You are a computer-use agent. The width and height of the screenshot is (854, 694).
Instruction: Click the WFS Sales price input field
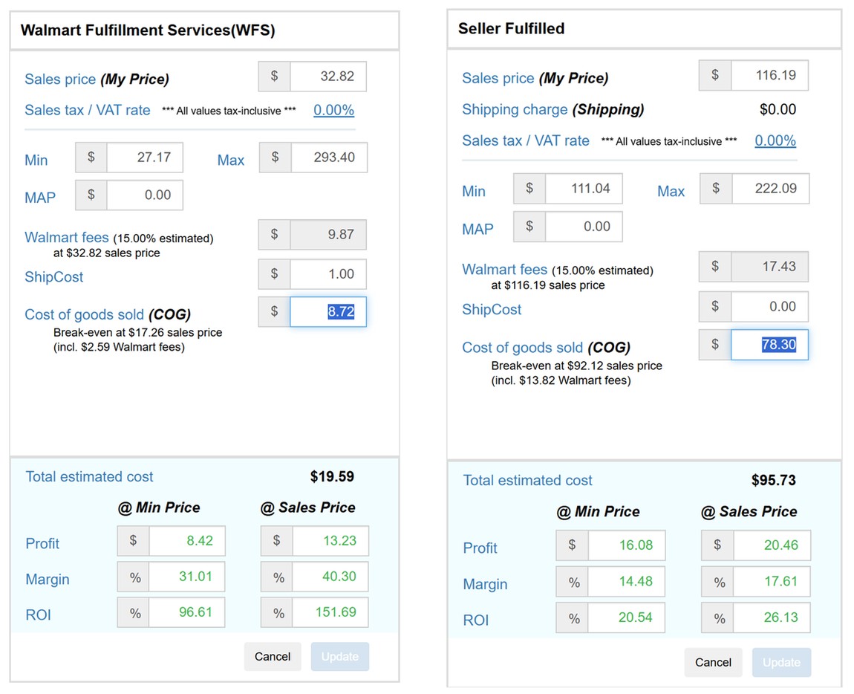pyautogui.click(x=328, y=77)
